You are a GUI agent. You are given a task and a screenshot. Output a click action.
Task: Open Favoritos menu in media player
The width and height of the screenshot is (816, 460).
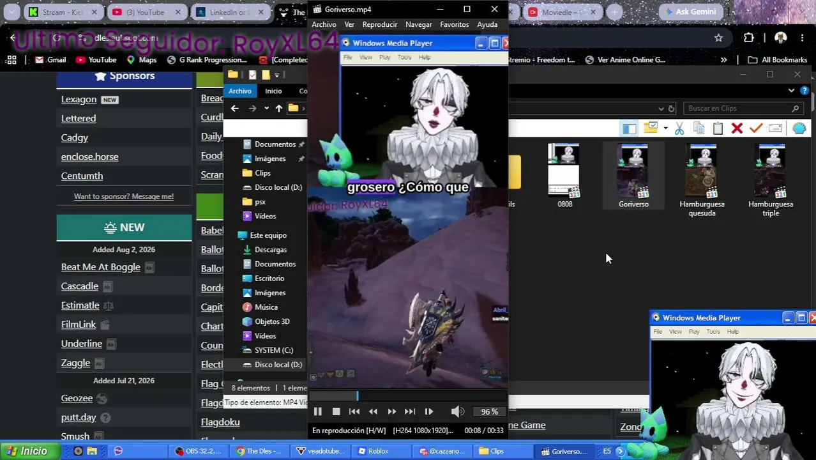point(455,24)
